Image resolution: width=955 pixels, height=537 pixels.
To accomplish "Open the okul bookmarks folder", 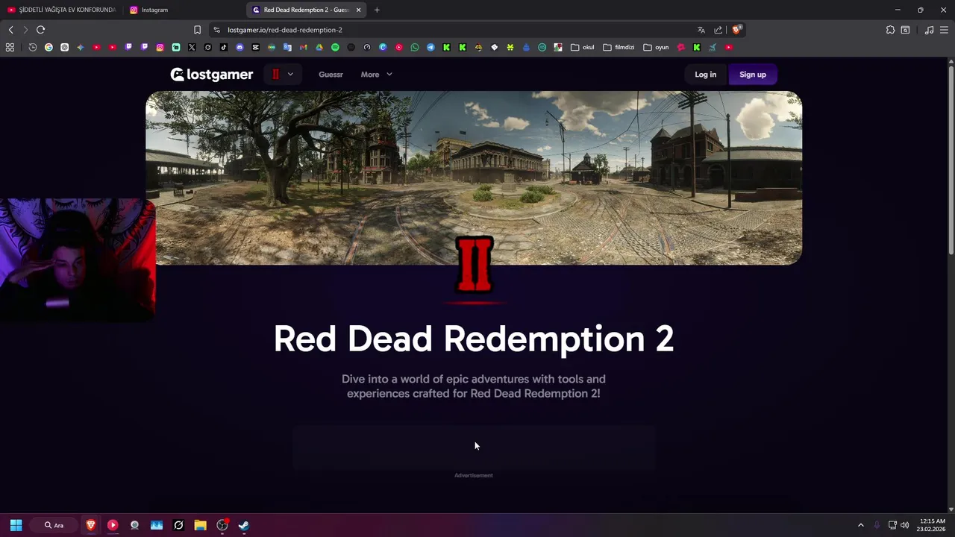I will coord(582,47).
